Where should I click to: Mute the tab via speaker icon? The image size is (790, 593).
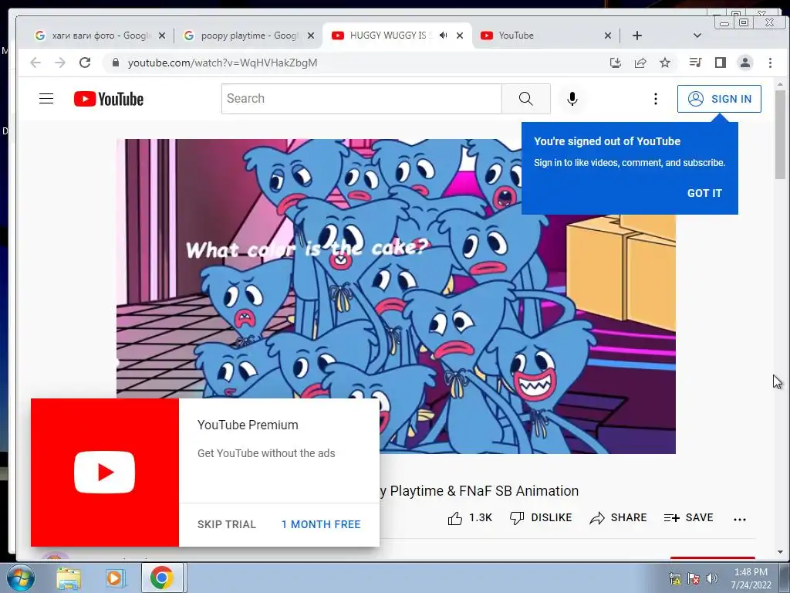(x=443, y=36)
